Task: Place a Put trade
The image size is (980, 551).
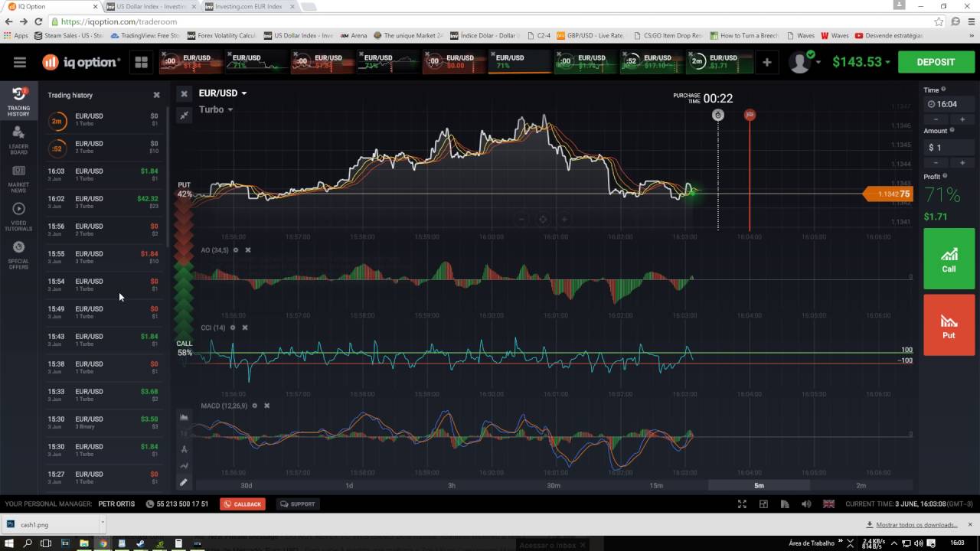Action: coord(949,324)
